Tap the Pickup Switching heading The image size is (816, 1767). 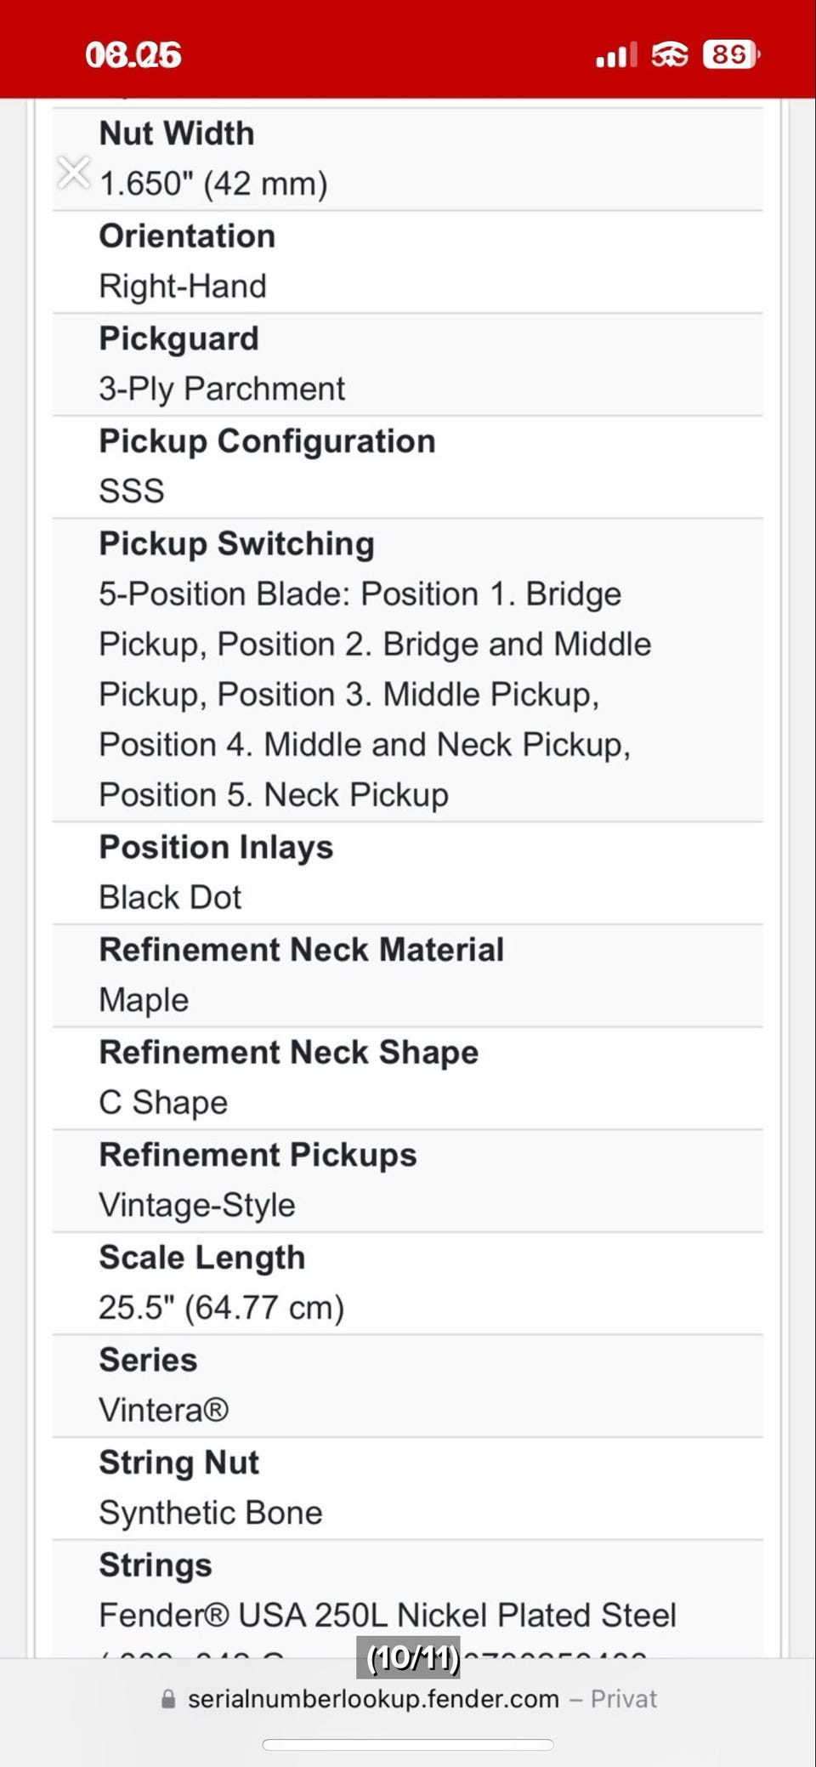(x=236, y=544)
